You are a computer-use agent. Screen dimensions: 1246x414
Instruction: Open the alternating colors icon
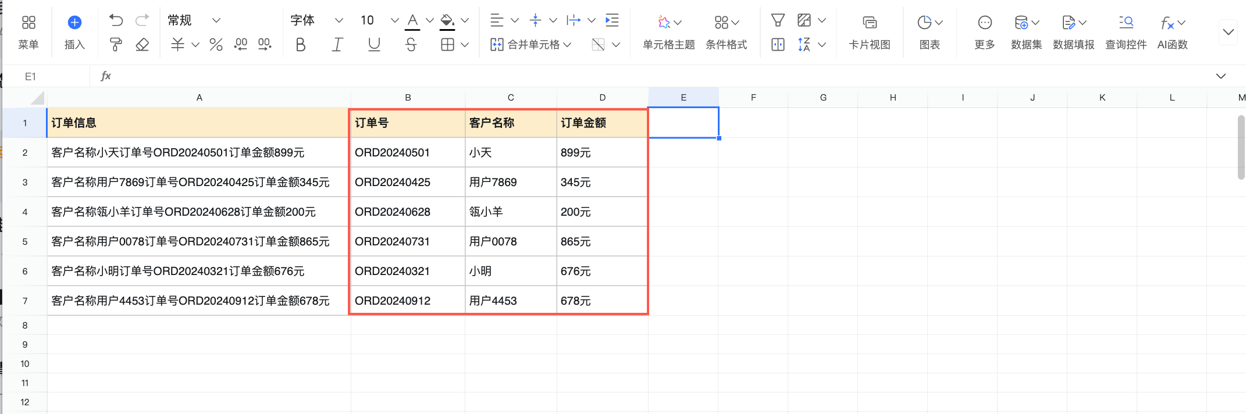tap(804, 20)
